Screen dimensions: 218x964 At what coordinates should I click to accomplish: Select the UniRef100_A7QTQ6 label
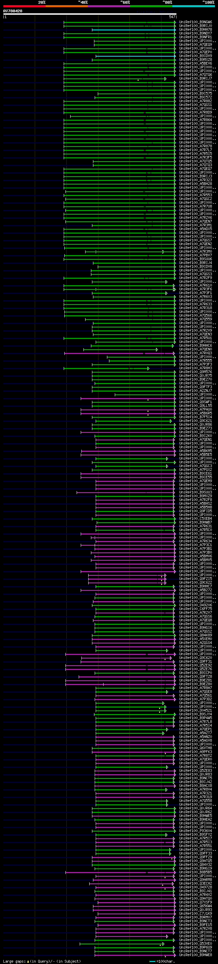coord(196,75)
